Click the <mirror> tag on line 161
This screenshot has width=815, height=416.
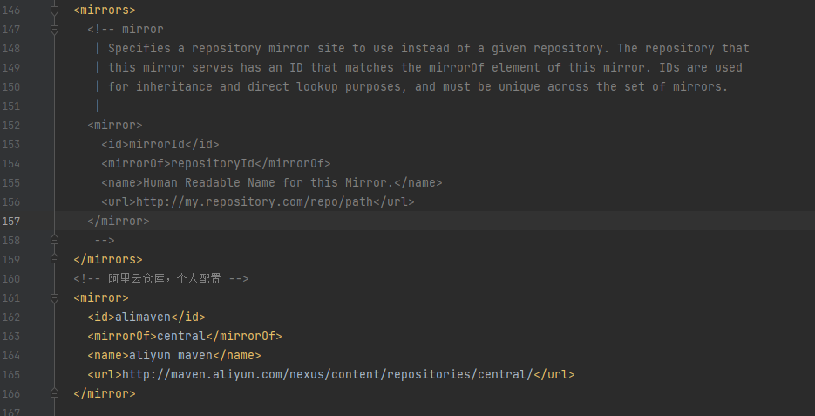pos(101,297)
